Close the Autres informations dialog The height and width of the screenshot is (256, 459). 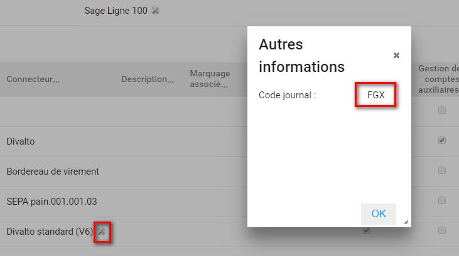[396, 56]
